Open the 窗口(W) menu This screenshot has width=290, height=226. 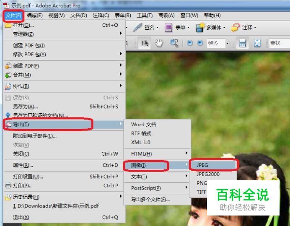tap(189, 16)
